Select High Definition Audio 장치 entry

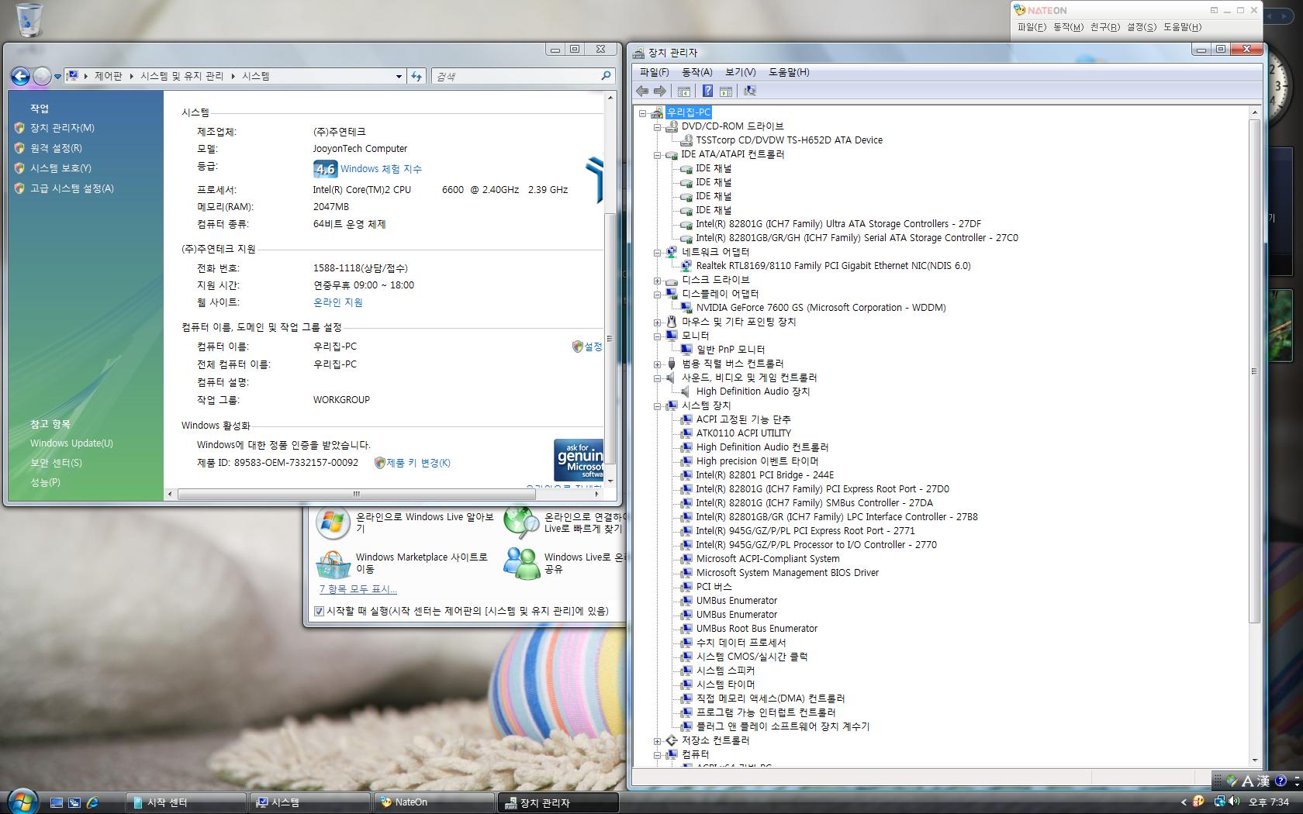click(752, 391)
